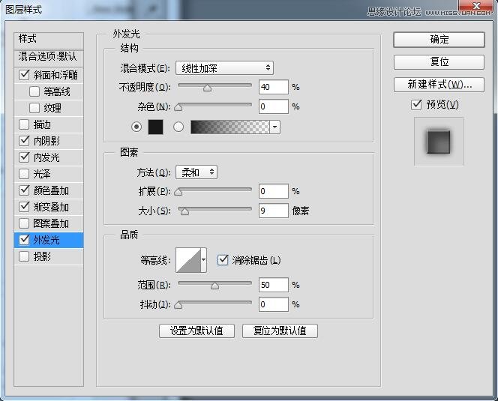The image size is (498, 401).
Task: Click the 杂色 value field
Action: pyautogui.click(x=274, y=106)
